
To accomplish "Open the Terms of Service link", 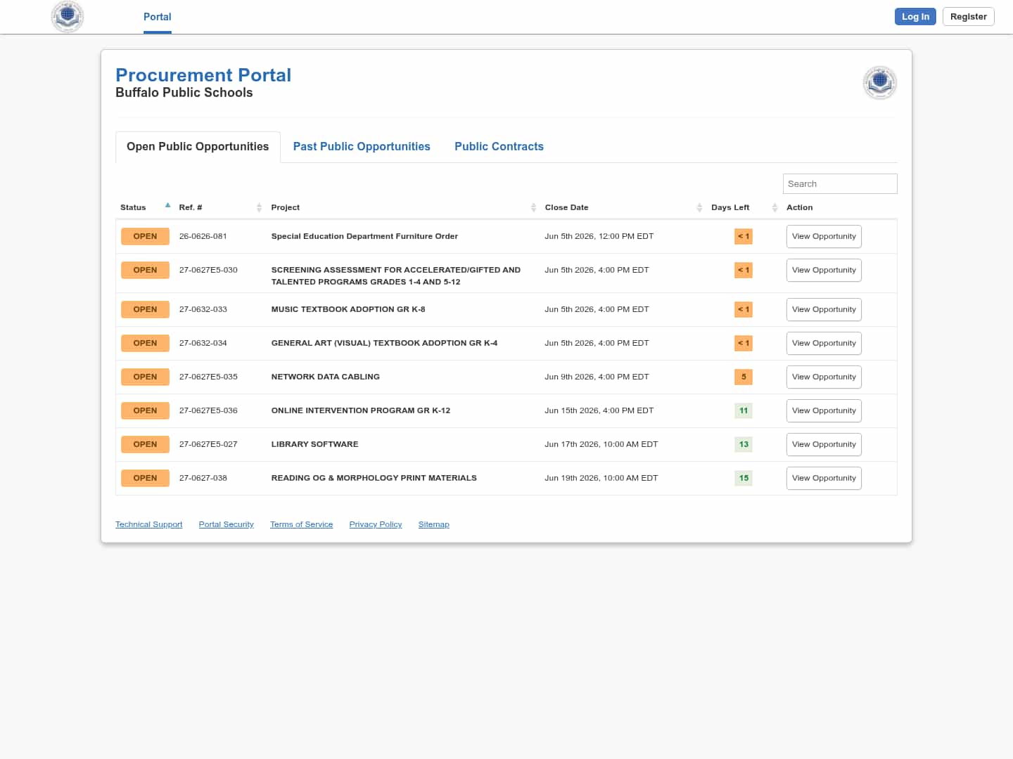I will (301, 524).
